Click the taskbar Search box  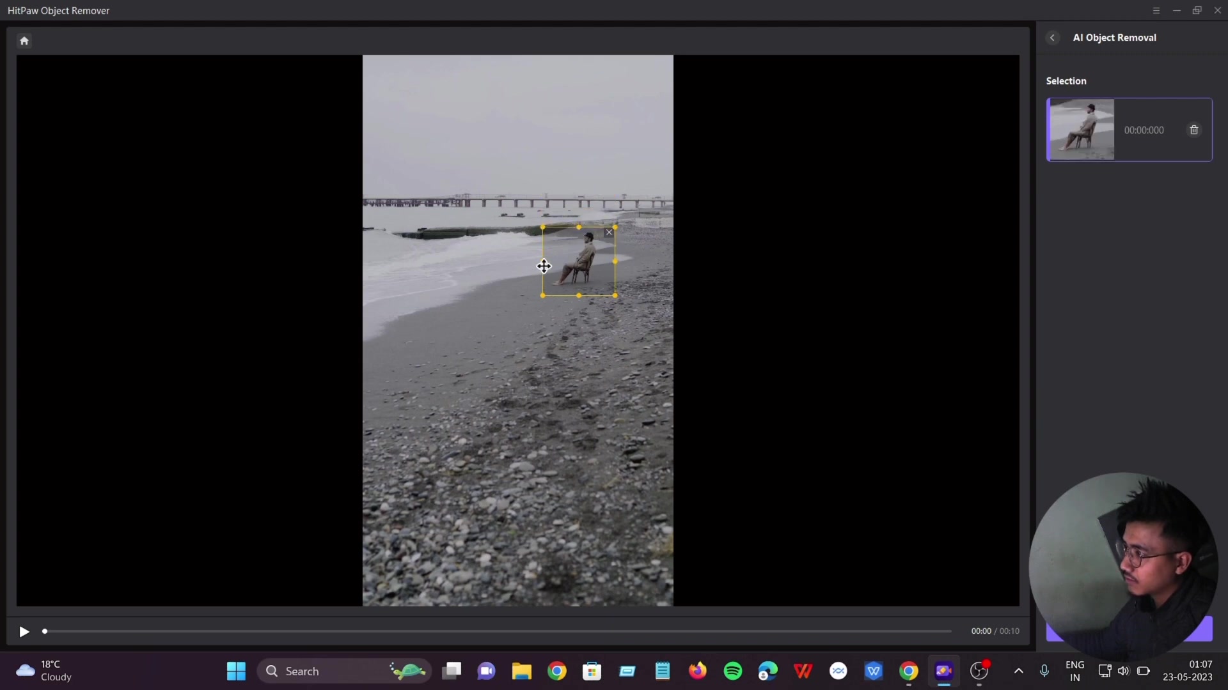(x=344, y=671)
